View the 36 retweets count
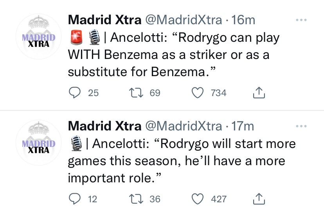Screen dimensions: 324x221 click(x=155, y=199)
